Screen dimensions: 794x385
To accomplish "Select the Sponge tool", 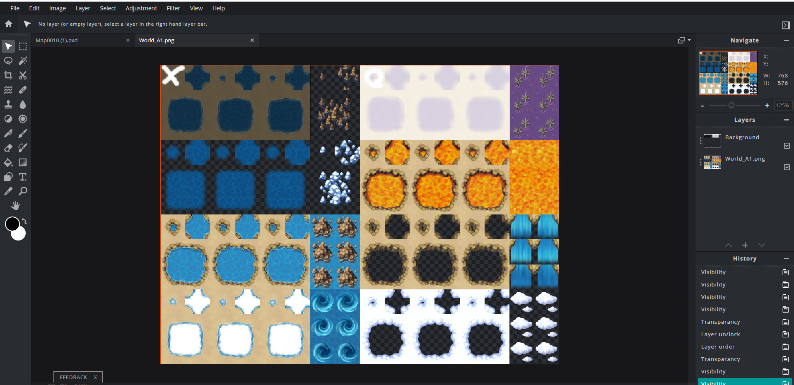I will click(x=23, y=119).
